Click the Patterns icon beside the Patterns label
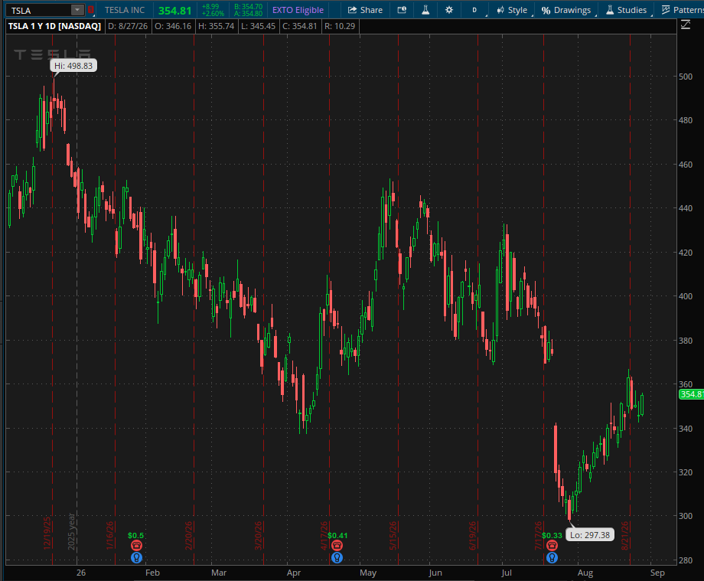Viewport: 704px width, 581px height. pos(666,10)
